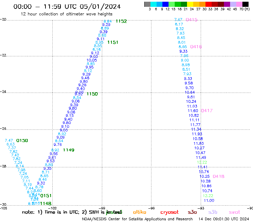Click the wave height value 7.47
Image resolution: width=253 pixels, height=222 pixels.
click(9, 141)
